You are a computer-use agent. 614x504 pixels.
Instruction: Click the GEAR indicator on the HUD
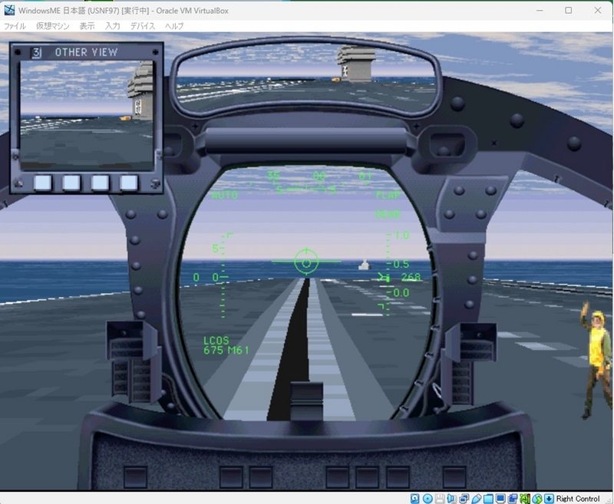(388, 214)
